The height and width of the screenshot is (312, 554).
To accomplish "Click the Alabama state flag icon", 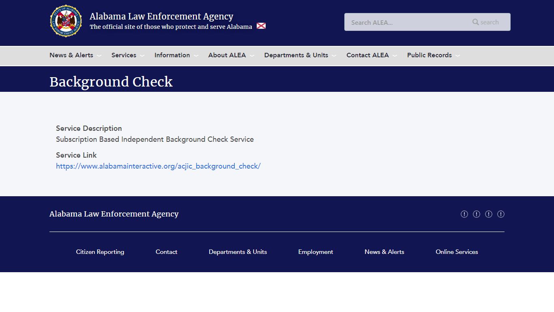I will coord(261,26).
